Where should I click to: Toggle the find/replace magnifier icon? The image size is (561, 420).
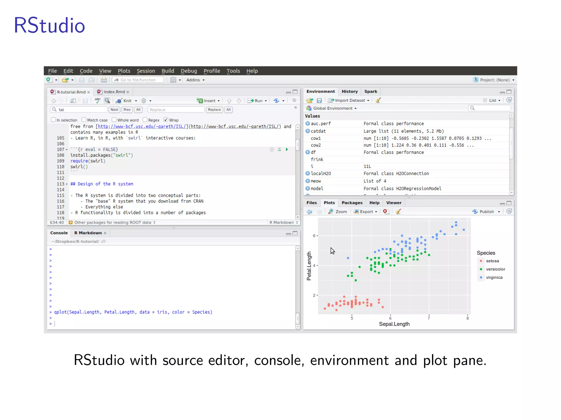107,101
